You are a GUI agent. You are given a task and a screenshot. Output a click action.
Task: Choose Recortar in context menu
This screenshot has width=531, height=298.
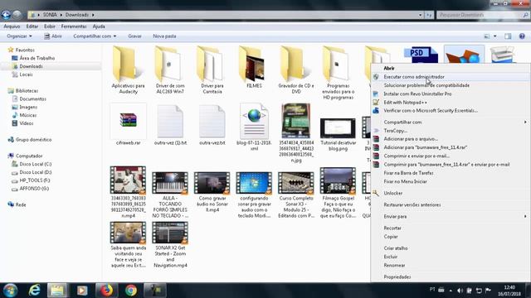[x=392, y=228]
